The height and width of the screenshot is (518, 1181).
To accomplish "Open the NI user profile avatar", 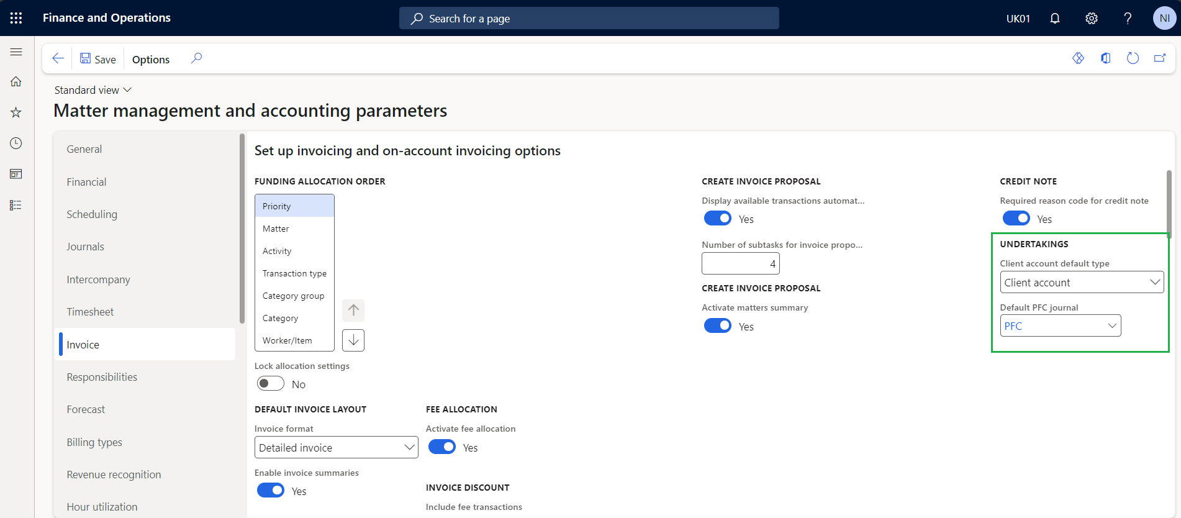I will 1164,19.
